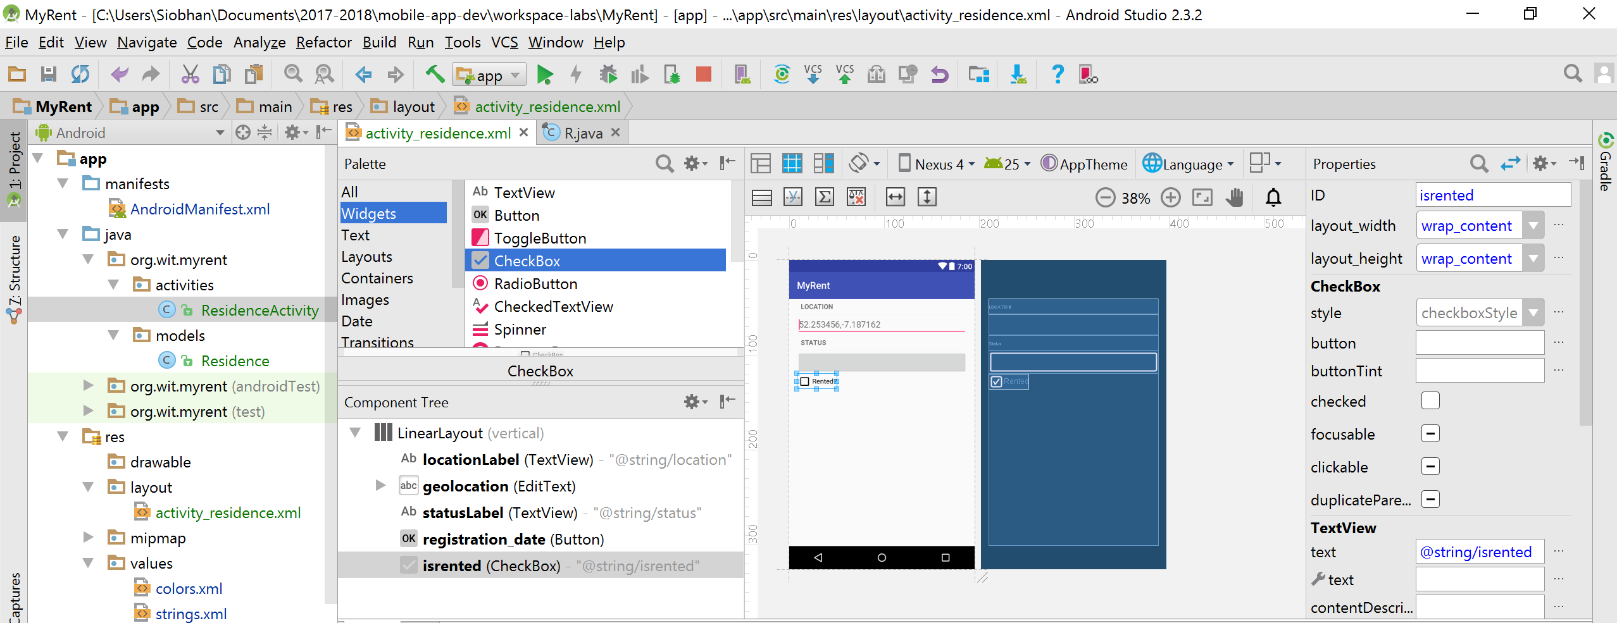1617x623 pixels.
Task: Expand the geolocation EditText node
Action: click(x=379, y=486)
